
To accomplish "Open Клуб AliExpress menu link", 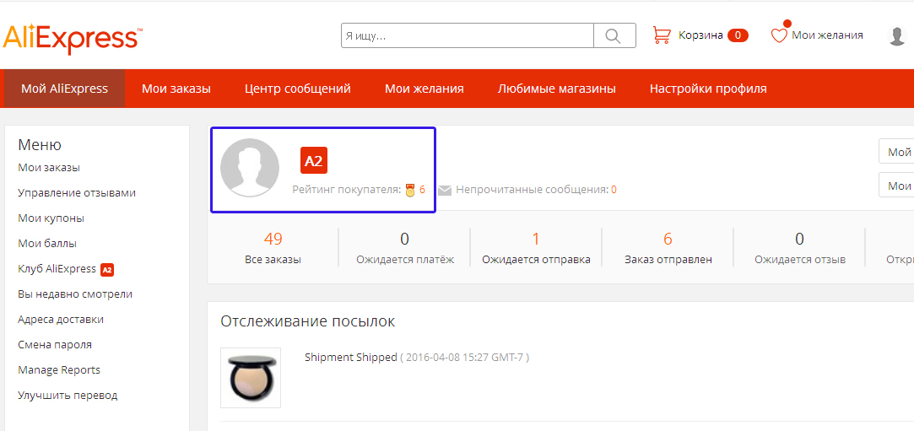I will 57,268.
